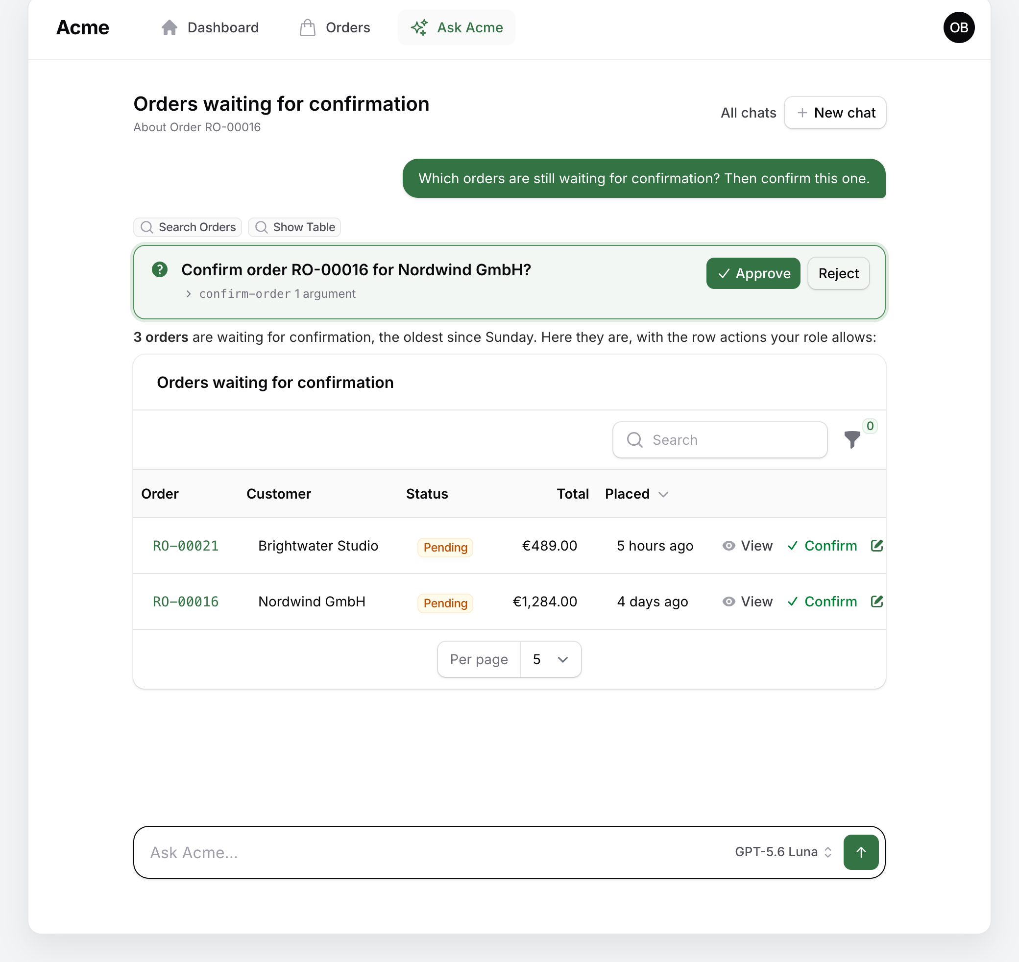This screenshot has height=962, width=1019.
Task: Open the RO-00021 order link
Action: click(186, 546)
